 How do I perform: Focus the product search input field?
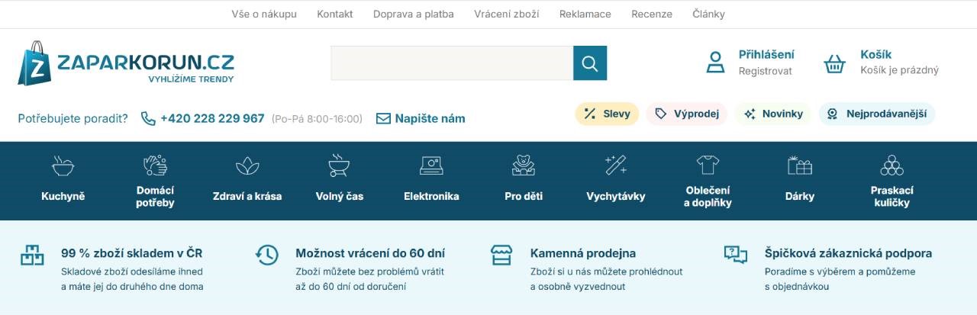(451, 63)
